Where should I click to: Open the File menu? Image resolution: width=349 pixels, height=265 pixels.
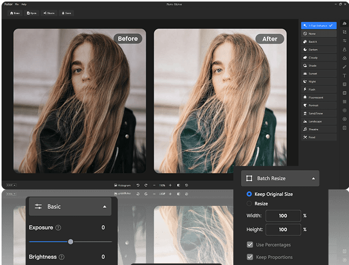click(x=17, y=4)
